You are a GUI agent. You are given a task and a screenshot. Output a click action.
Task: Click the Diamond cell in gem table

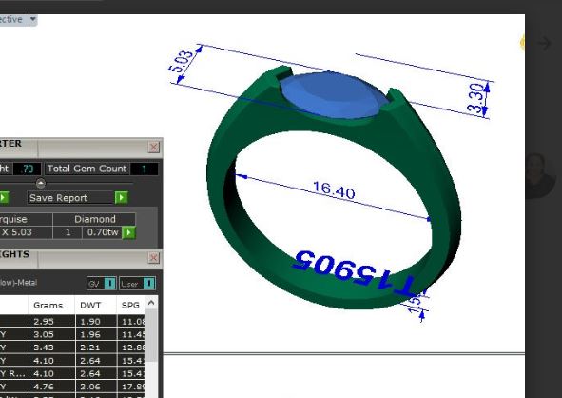point(95,219)
